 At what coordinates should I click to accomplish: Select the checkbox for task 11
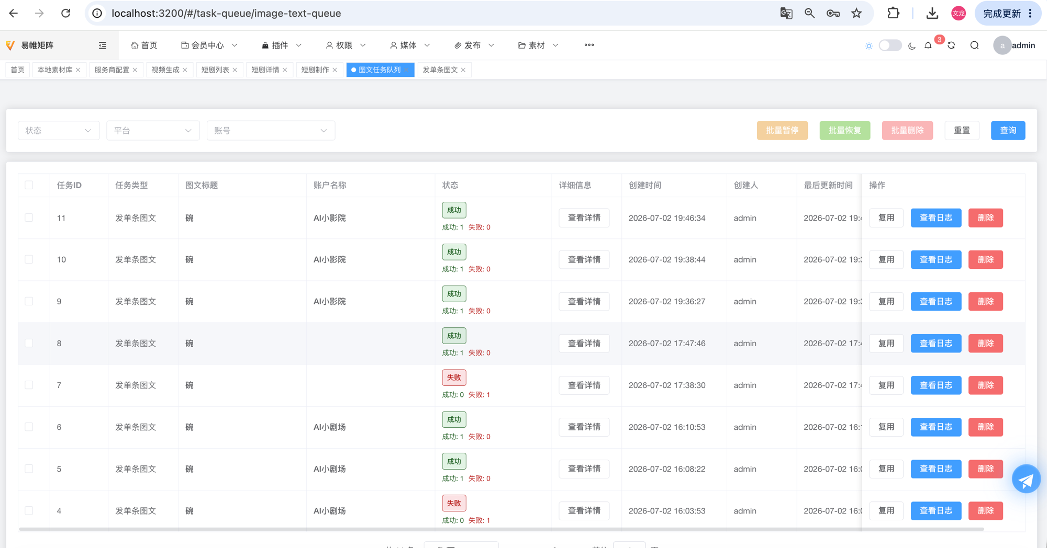click(29, 218)
